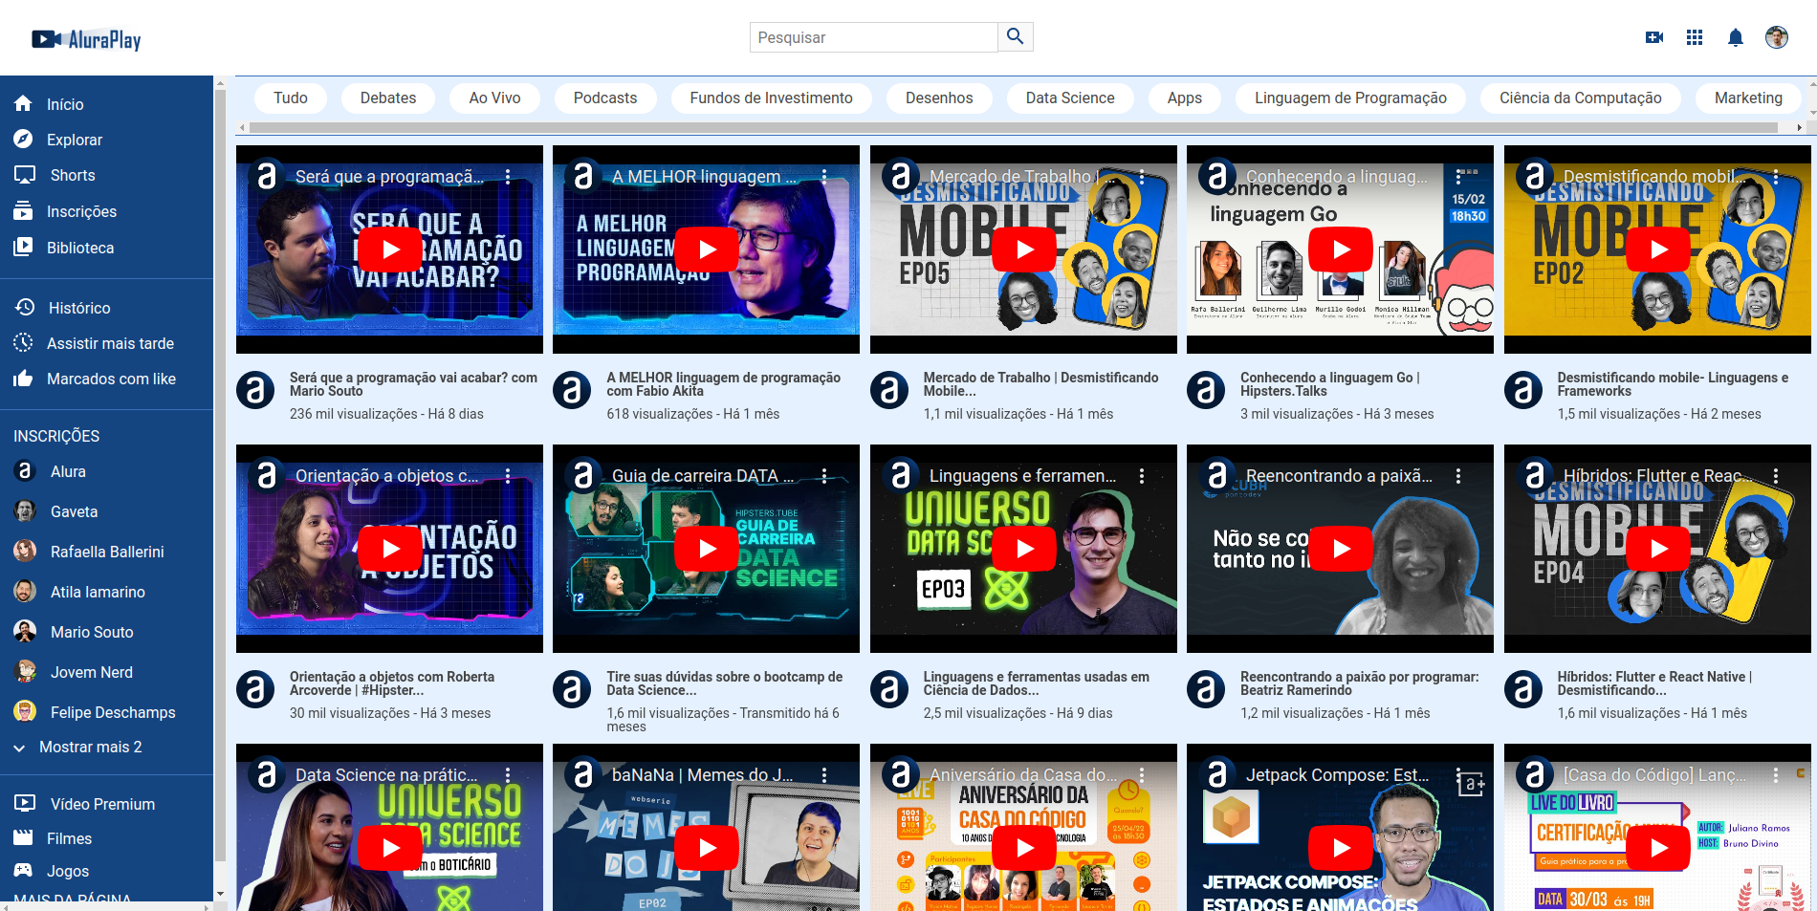This screenshot has width=1817, height=911.
Task: Open the Shorts section
Action: tap(73, 175)
